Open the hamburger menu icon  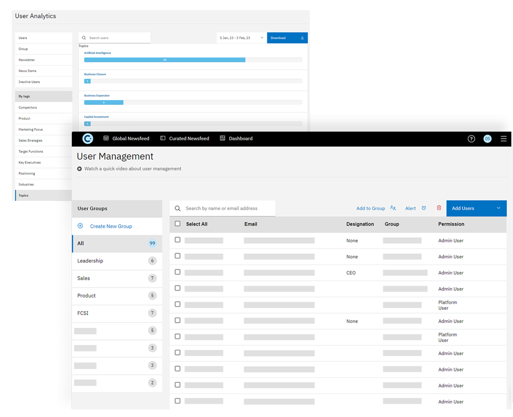coord(504,139)
